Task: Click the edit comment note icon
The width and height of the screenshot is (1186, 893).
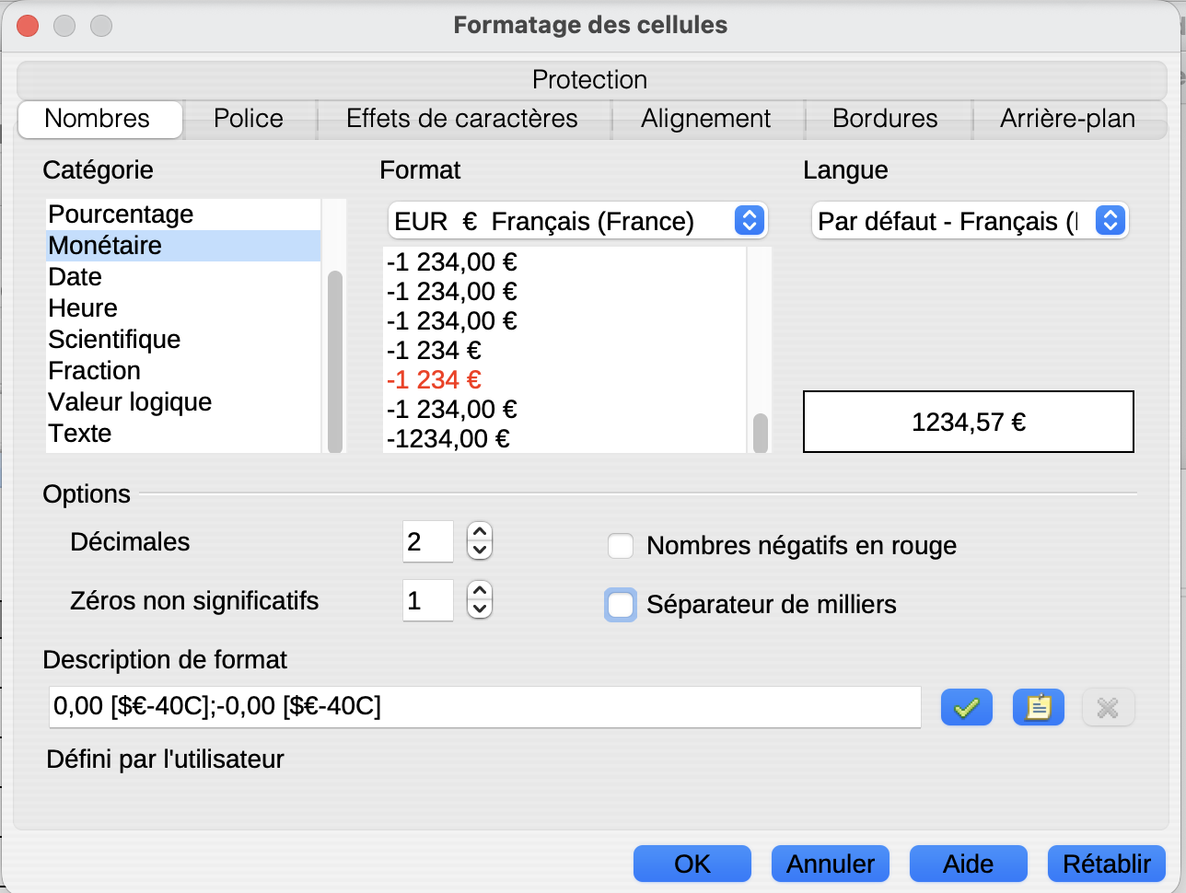Action: point(1039,707)
